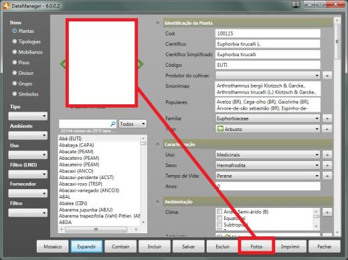Click the monitor icon in title bar

coord(296,5)
